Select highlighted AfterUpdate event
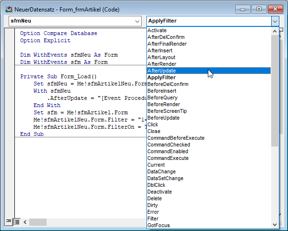This screenshot has height=231, width=288. (x=209, y=71)
